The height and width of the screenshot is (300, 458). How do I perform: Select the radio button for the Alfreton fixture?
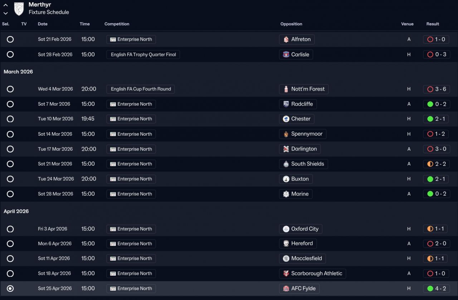point(10,39)
